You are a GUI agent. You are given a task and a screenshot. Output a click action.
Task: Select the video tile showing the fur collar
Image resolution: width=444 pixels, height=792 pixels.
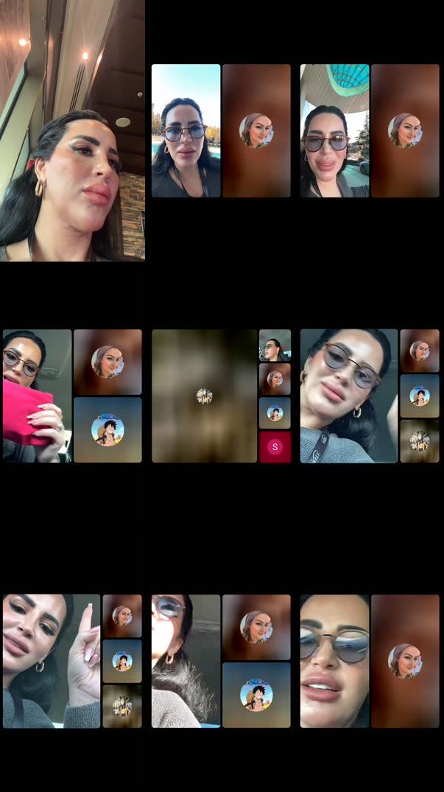pyautogui.click(x=186, y=661)
